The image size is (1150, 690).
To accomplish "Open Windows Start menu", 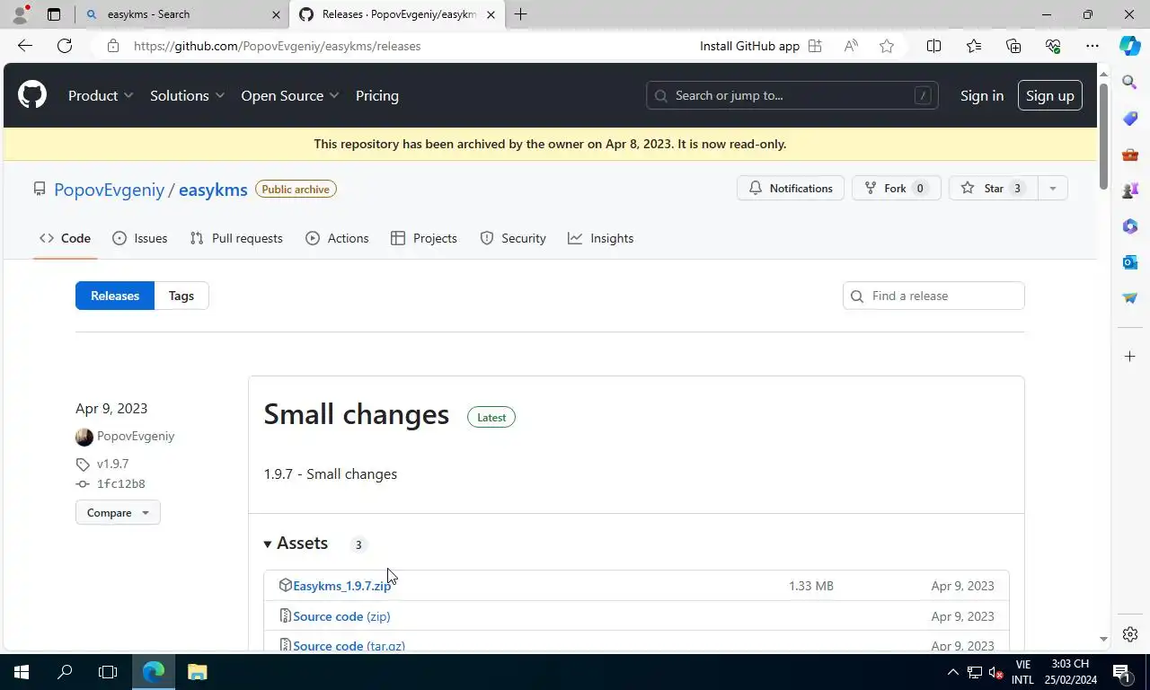I will [21, 672].
